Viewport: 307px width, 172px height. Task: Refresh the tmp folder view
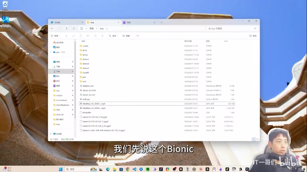tap(74, 29)
